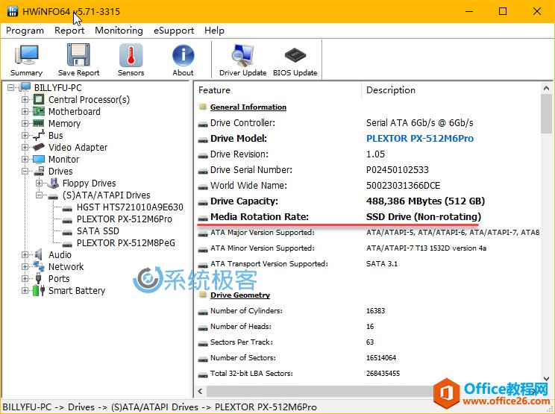The image size is (555, 414).
Task: Expand the Memory node
Action: 25,124
